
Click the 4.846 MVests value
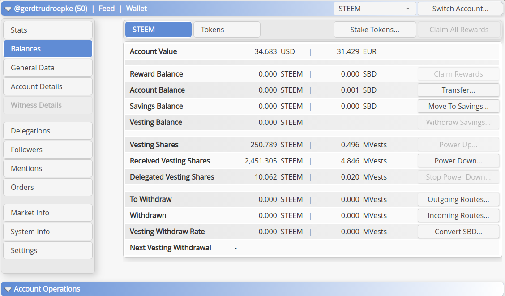click(364, 161)
